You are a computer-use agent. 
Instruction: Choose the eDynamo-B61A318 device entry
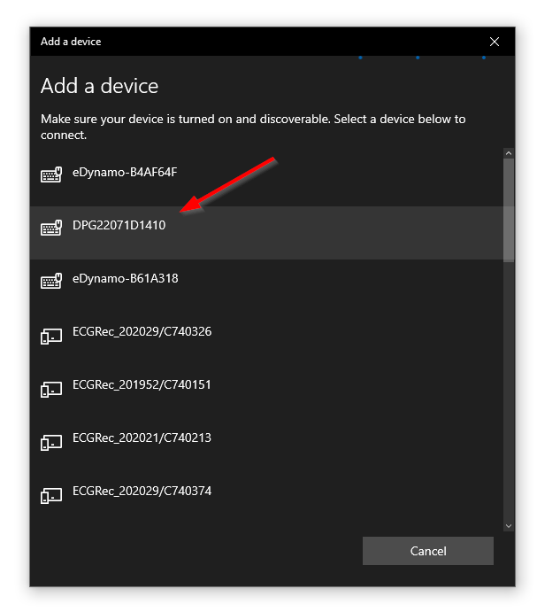(125, 278)
